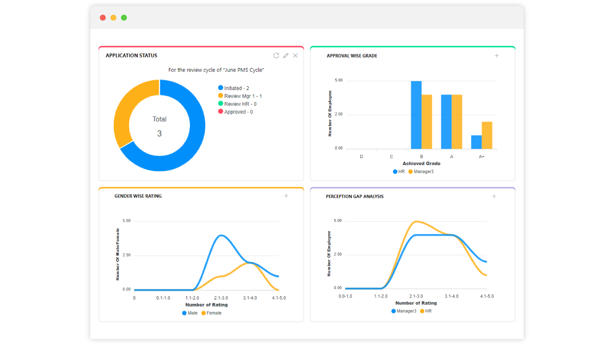The image size is (614, 345).
Task: Select the 'Initiated - 2' legend entry
Action: pyautogui.click(x=235, y=88)
